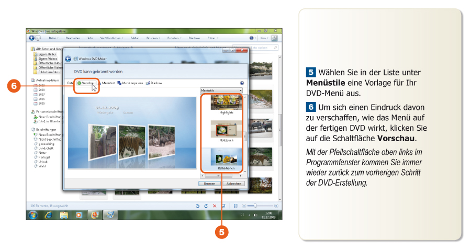
Task: Rotate photo counterclockwise in bottom bar
Action: tap(198, 206)
